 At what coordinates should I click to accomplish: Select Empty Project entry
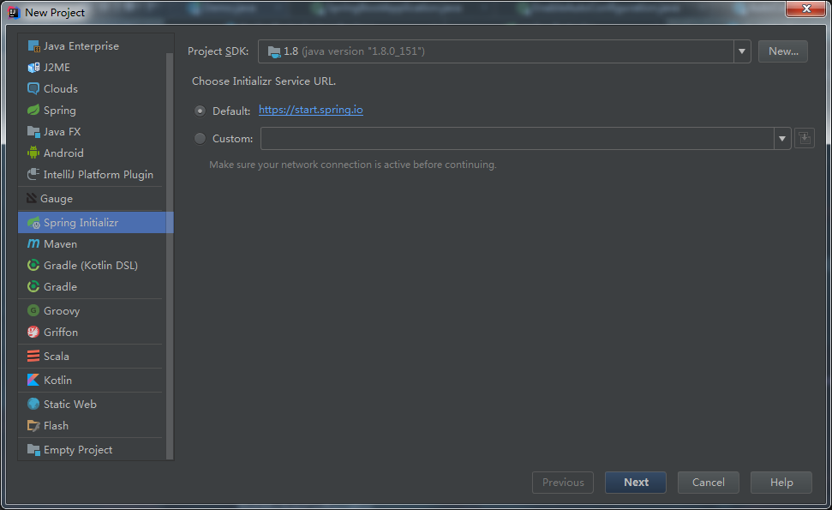(x=93, y=449)
